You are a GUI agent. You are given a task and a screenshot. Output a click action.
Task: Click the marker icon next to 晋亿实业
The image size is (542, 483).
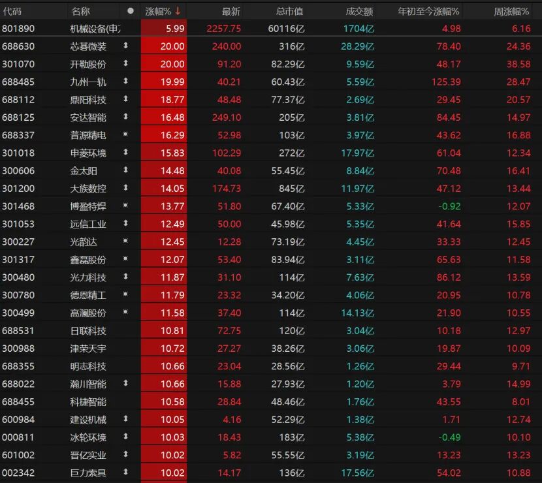(x=126, y=454)
